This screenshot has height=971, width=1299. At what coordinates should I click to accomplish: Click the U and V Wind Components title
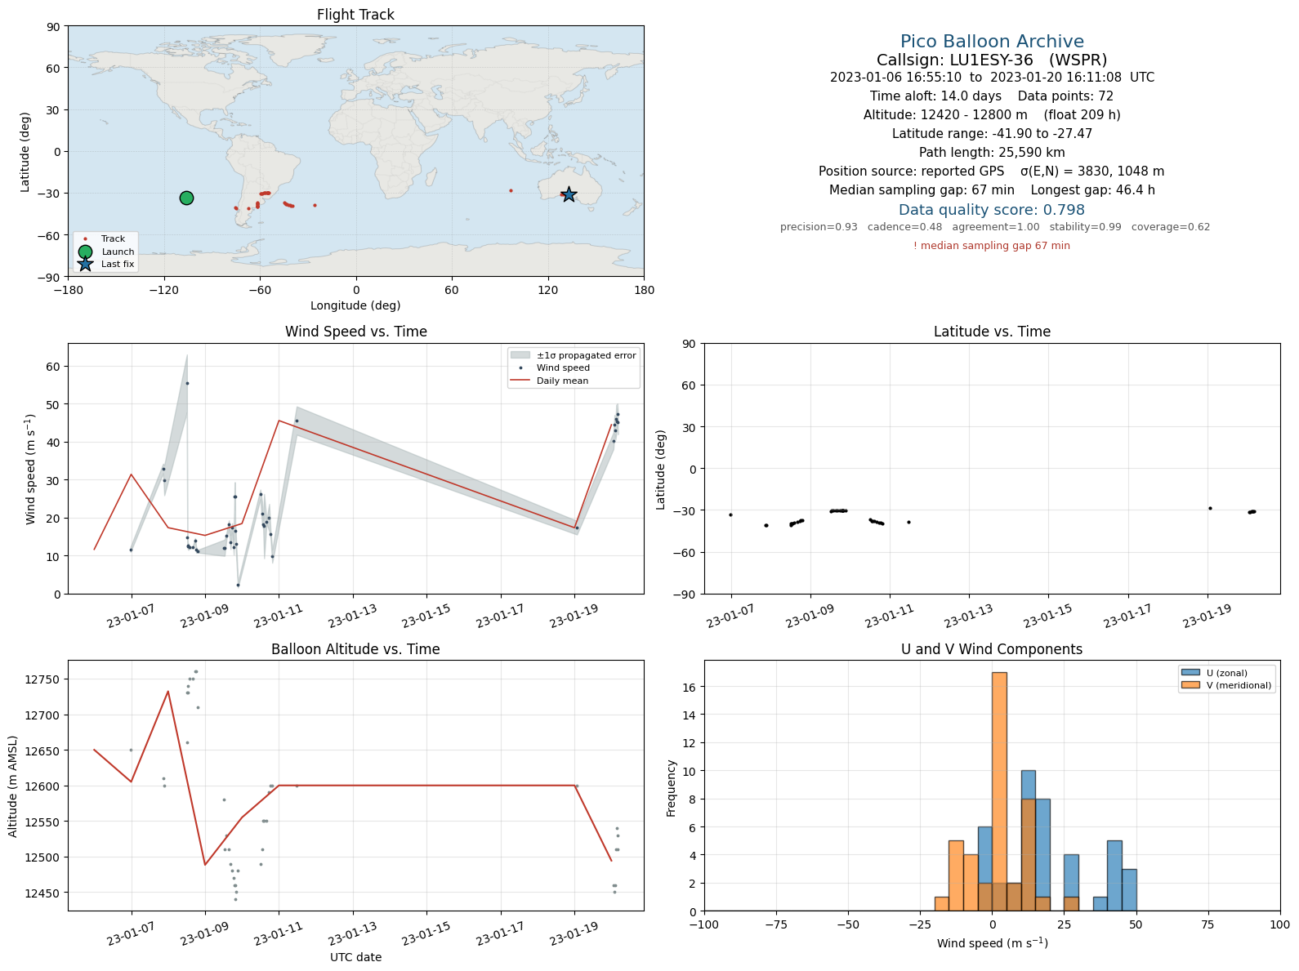(992, 649)
